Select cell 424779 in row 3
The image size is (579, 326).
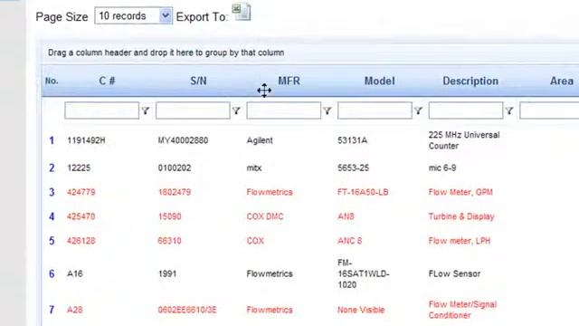pyautogui.click(x=81, y=192)
